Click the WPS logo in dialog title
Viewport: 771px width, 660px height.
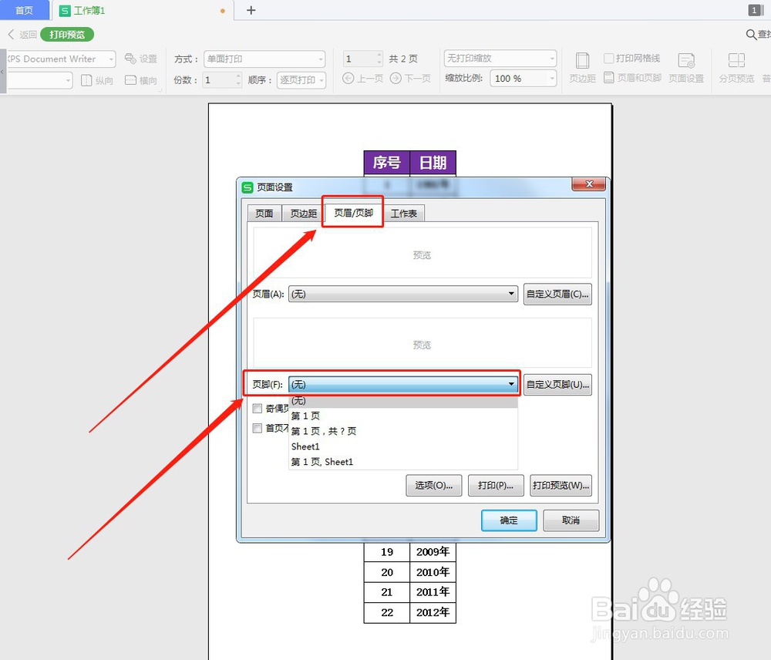click(x=247, y=187)
